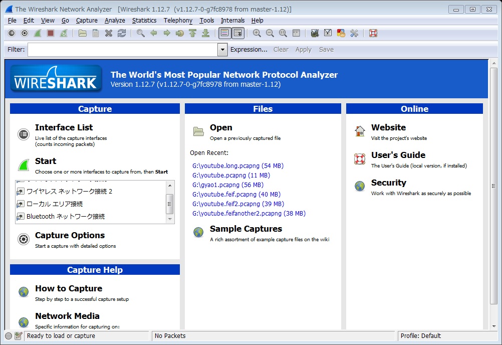Click the list capture interfaces toolbar icon
Image resolution: width=502 pixels, height=345 pixels.
pos(12,33)
